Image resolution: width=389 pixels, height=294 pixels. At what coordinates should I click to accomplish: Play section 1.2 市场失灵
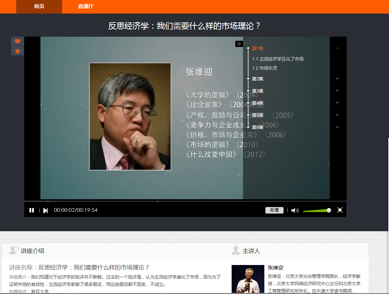coord(264,68)
